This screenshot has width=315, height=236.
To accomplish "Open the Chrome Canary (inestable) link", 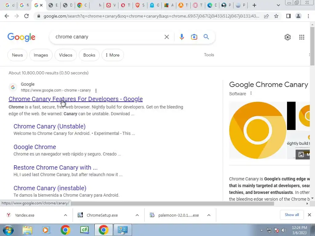I will click(x=50, y=188).
